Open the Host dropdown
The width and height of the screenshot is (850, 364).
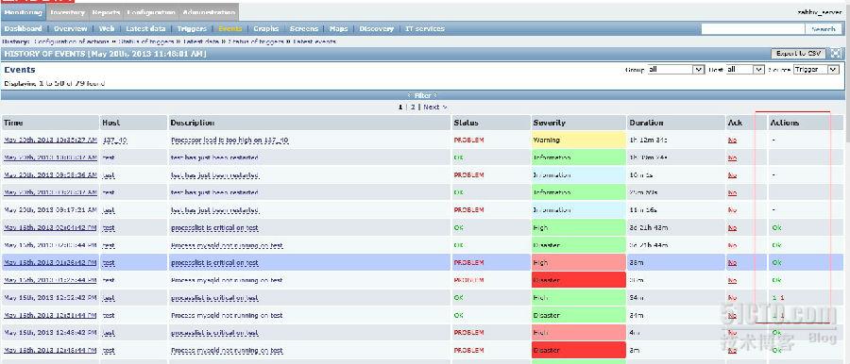pyautogui.click(x=745, y=70)
